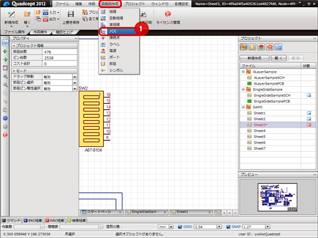
Task: Switch to the ファイル操作 ribbon tab
Action: (x=15, y=32)
